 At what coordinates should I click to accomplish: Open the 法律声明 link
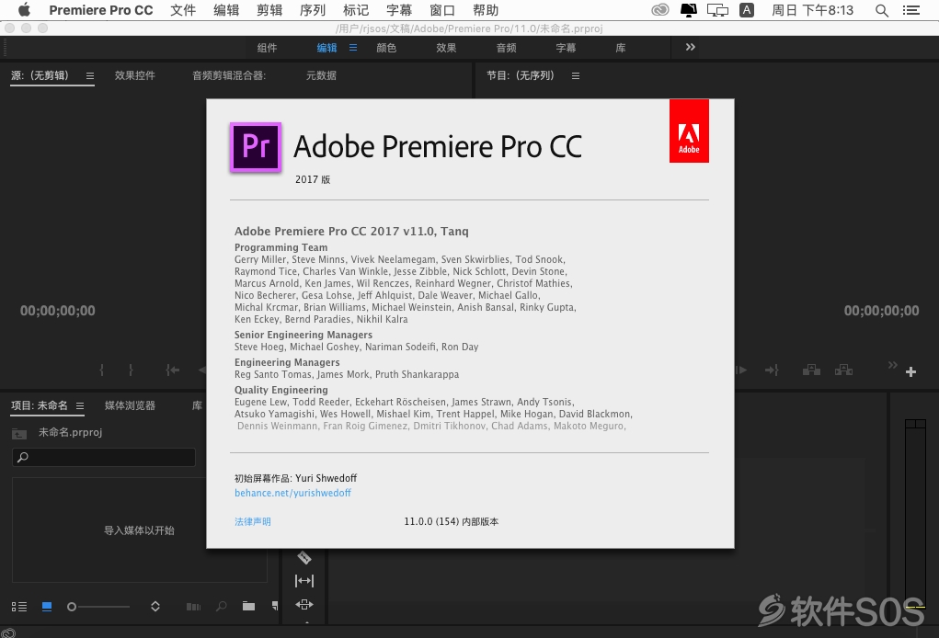coord(253,522)
